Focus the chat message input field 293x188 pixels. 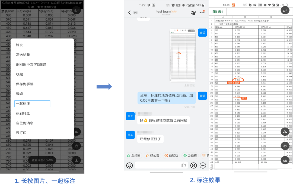coord(158,165)
